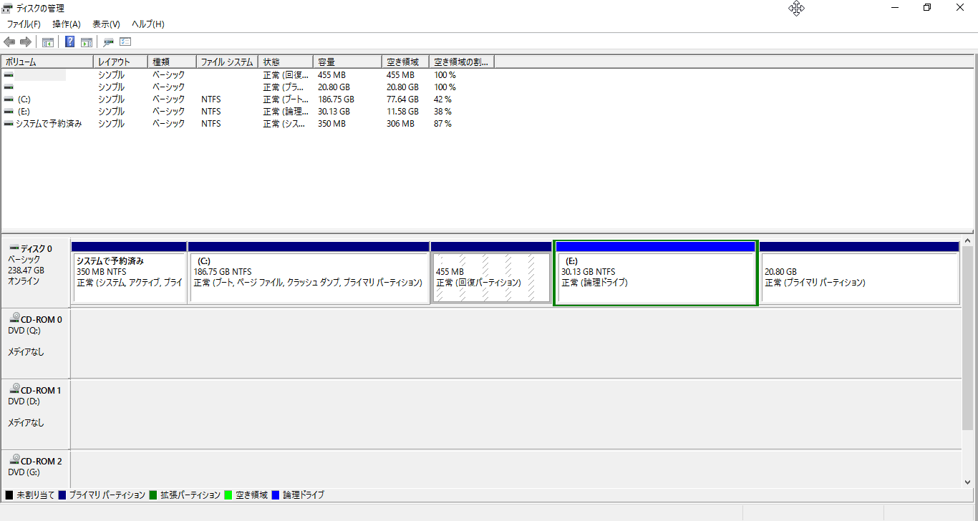The image size is (978, 521).
Task: Click the disk pane scrollbar down arrow
Action: click(x=968, y=482)
